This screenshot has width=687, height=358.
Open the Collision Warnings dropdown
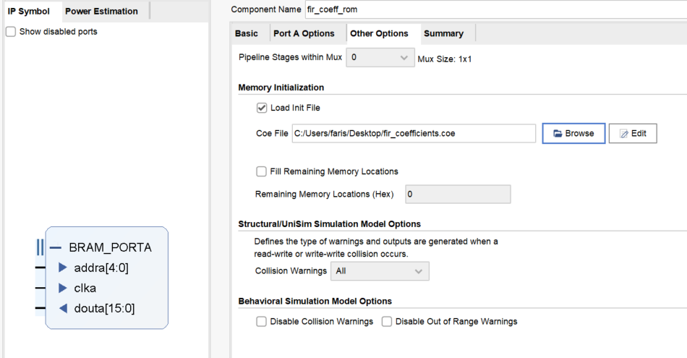click(380, 271)
